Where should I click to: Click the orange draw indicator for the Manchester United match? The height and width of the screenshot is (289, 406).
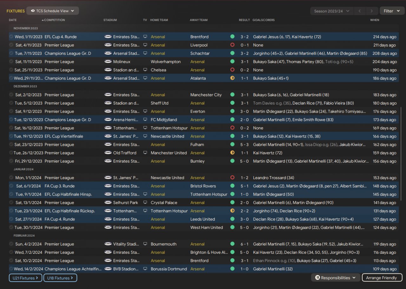(x=232, y=153)
